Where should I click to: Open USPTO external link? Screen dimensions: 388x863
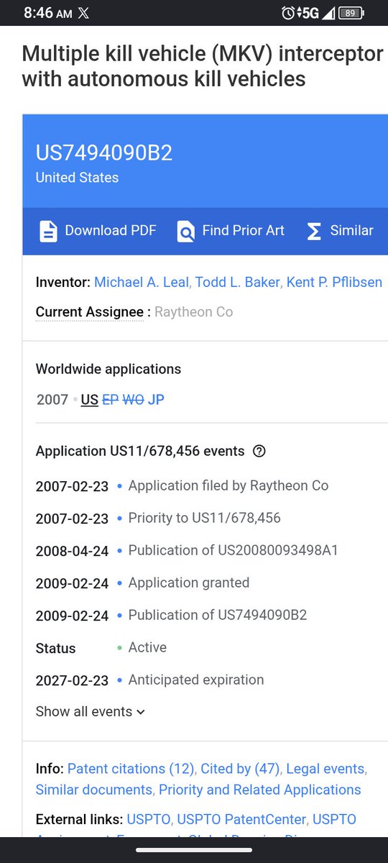pyautogui.click(x=149, y=819)
